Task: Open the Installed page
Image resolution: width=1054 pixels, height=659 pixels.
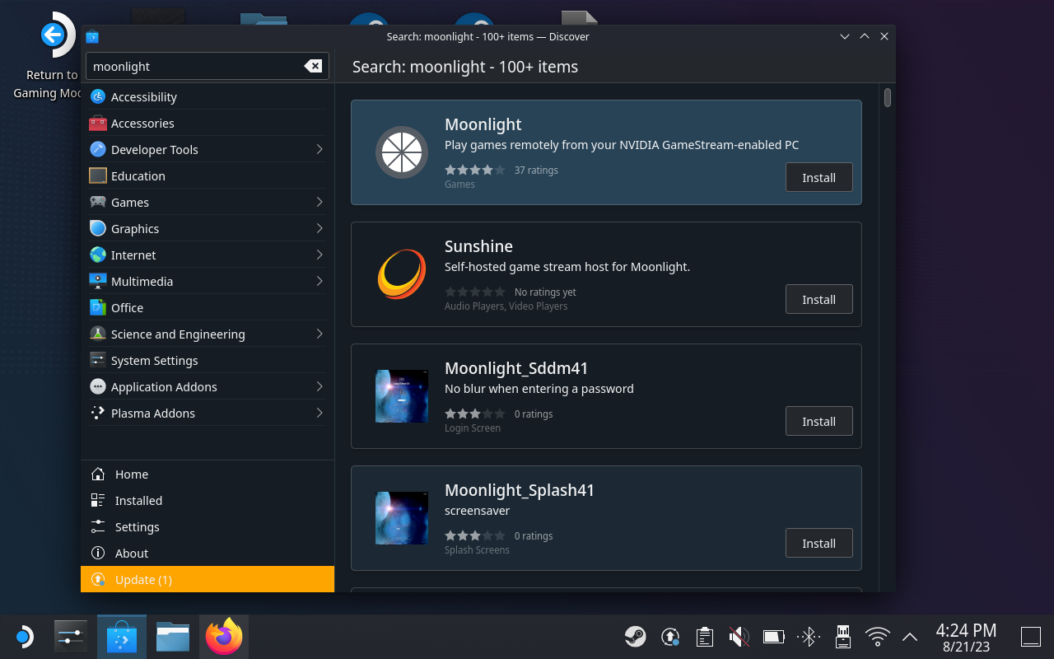Action: coord(138,501)
